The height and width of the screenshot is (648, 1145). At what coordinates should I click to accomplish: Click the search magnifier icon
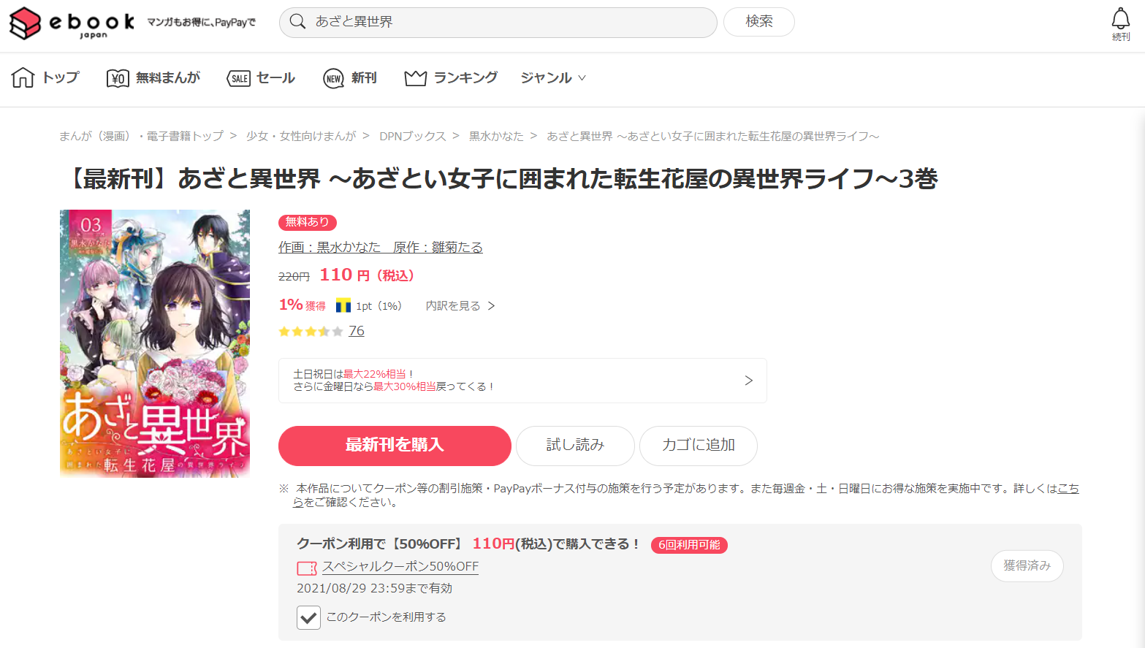297,22
